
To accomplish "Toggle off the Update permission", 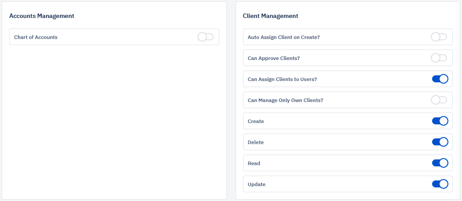I will point(440,184).
